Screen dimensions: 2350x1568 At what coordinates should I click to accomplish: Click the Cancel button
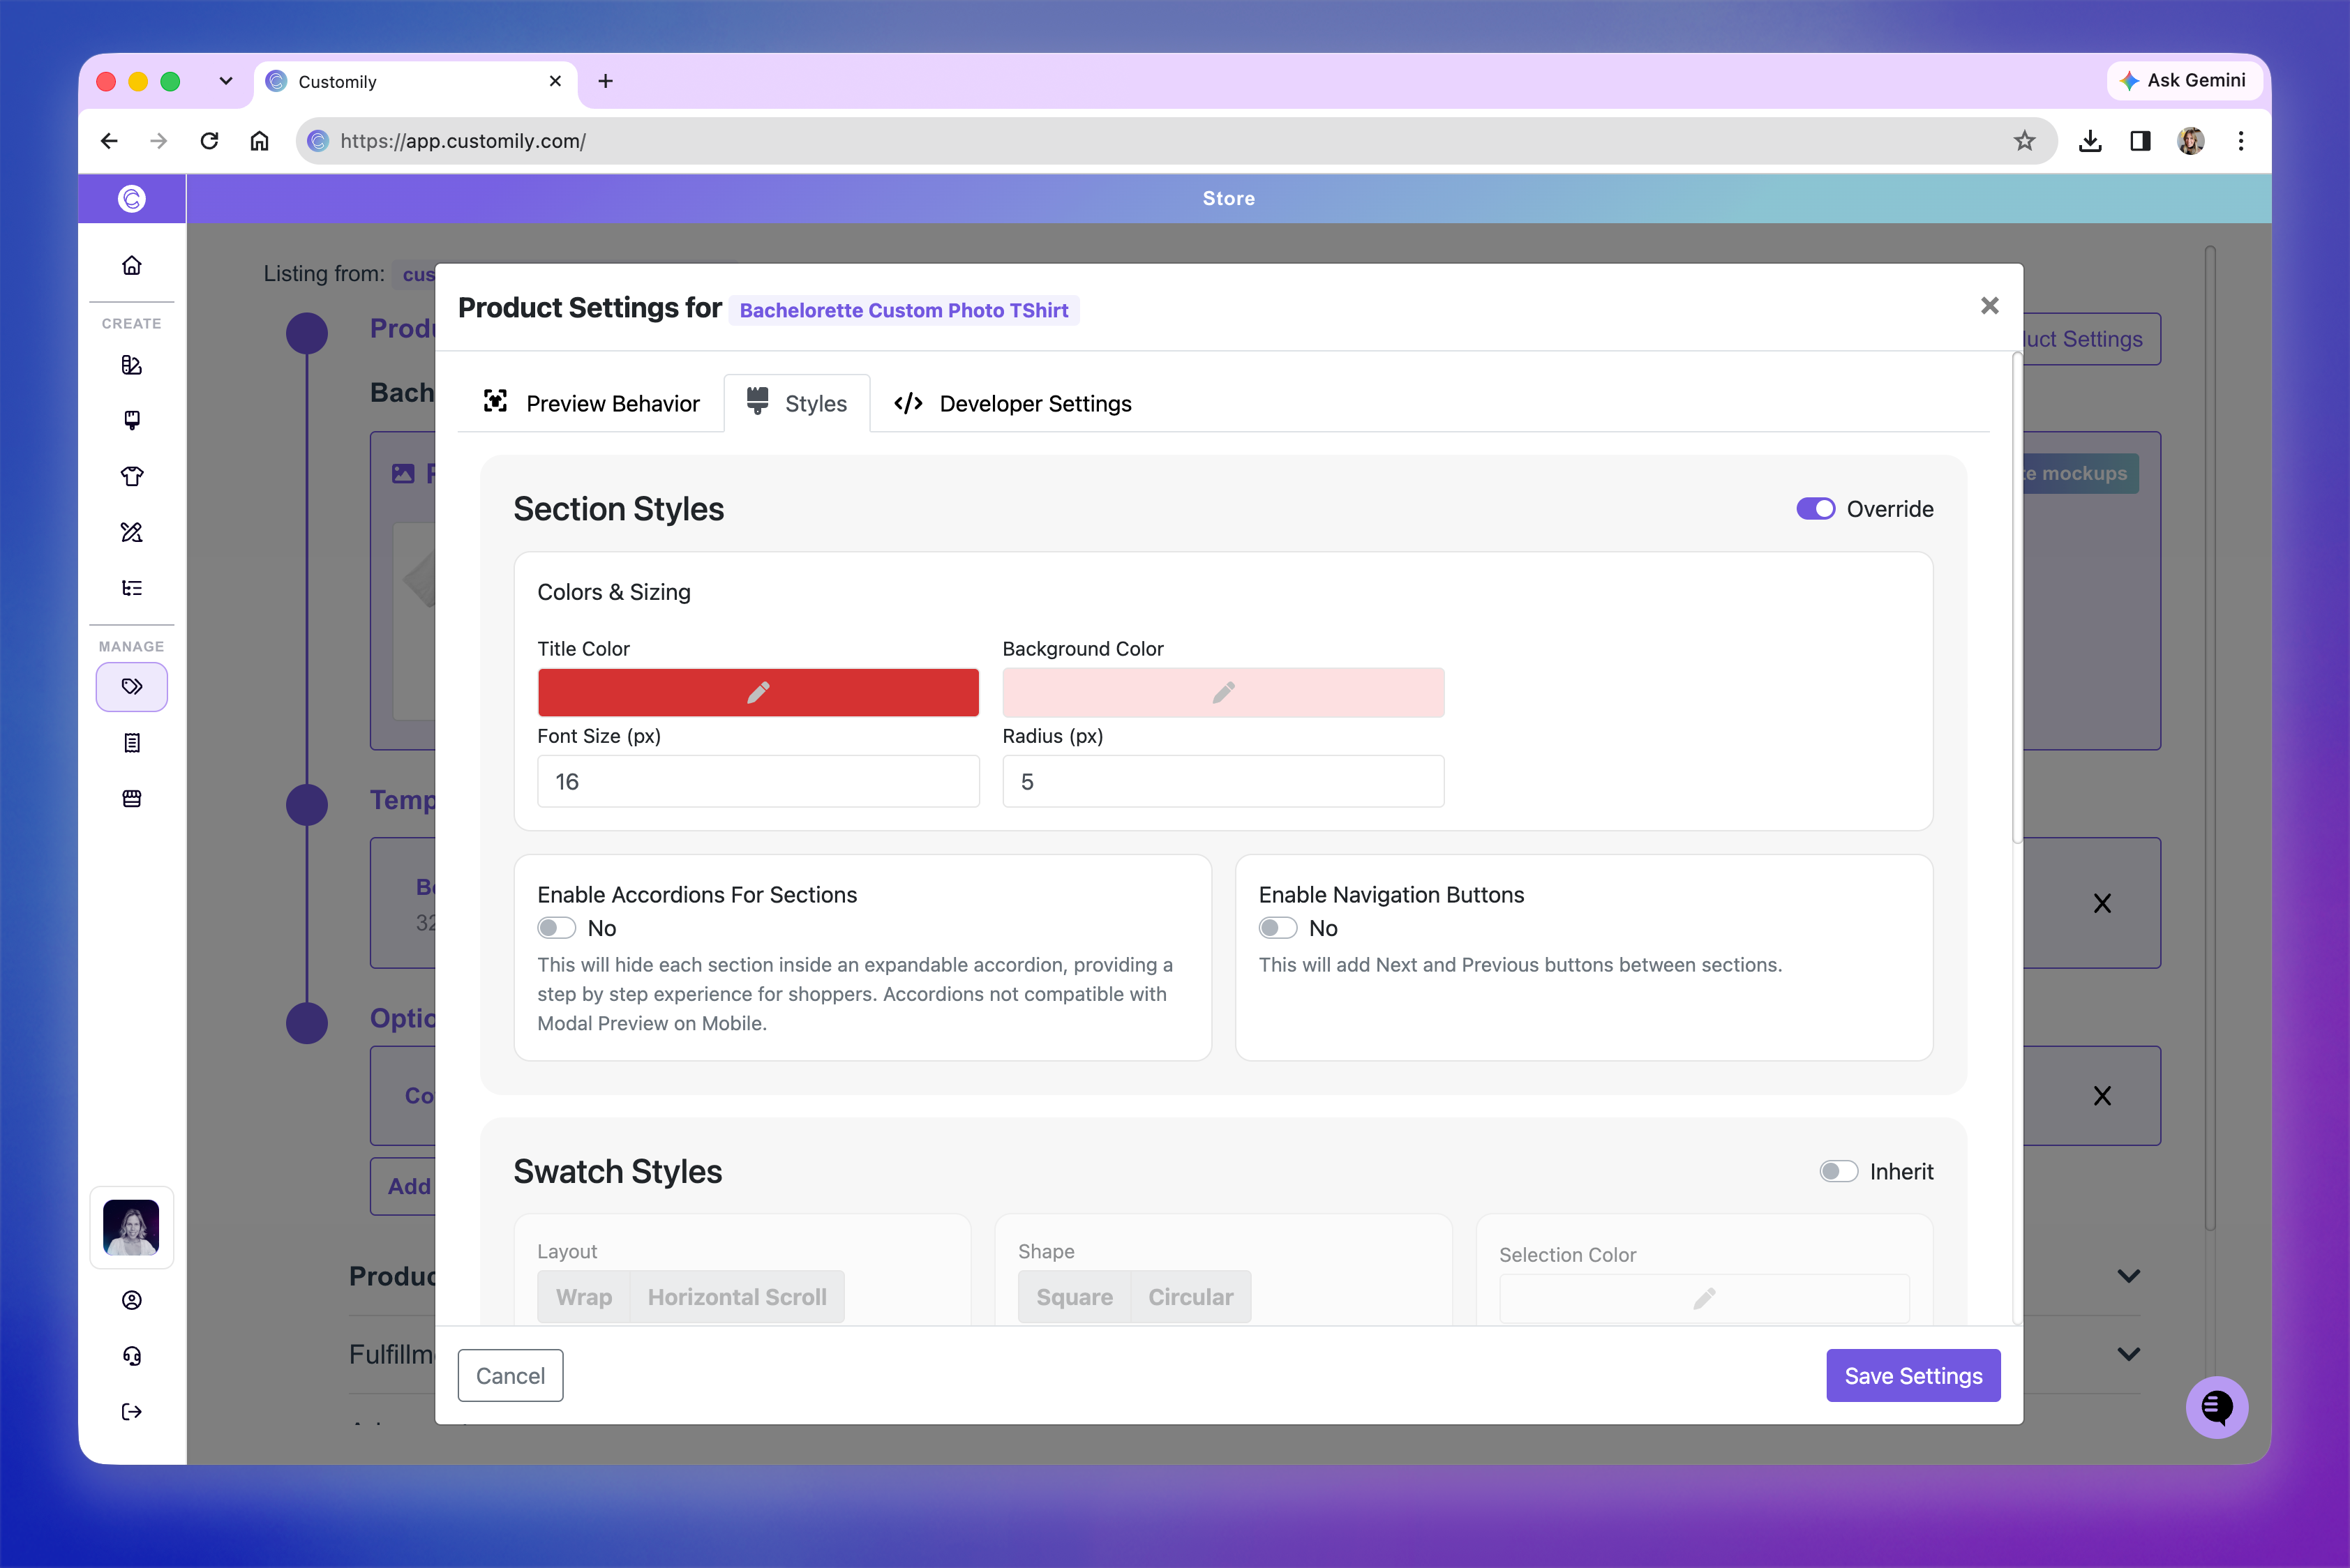click(x=510, y=1376)
